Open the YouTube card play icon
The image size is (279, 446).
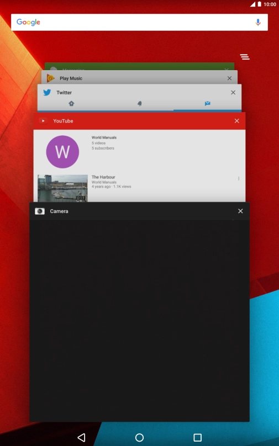[x=43, y=121]
